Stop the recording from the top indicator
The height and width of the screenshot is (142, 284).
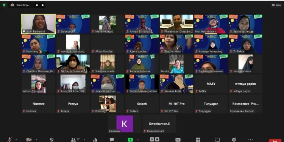[x=42, y=5]
